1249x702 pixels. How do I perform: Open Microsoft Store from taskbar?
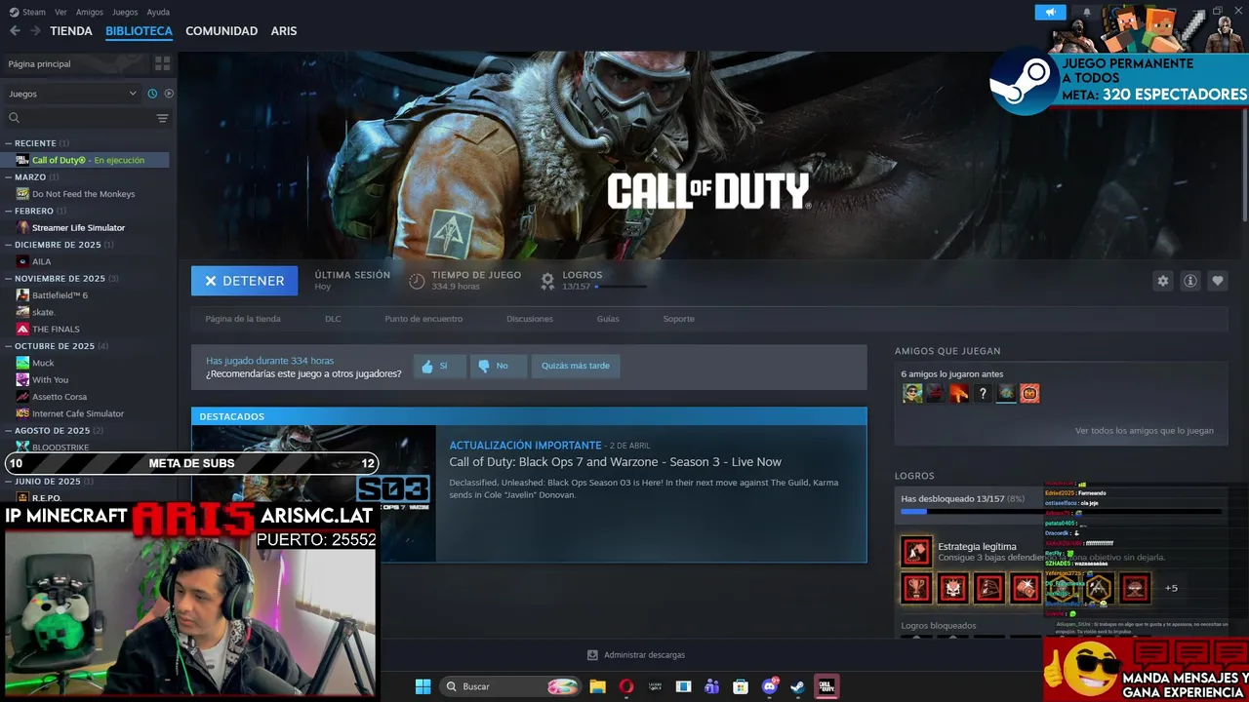[741, 686]
